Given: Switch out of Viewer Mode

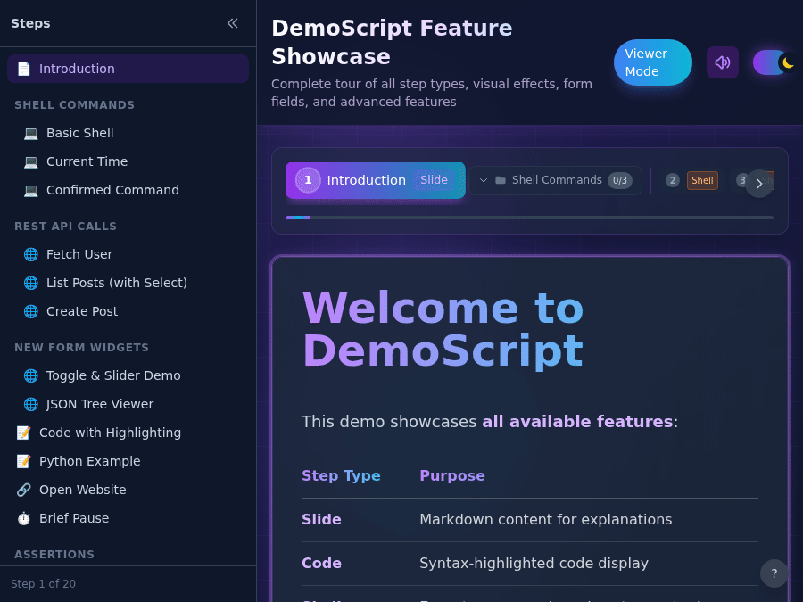Looking at the screenshot, I should click(652, 62).
